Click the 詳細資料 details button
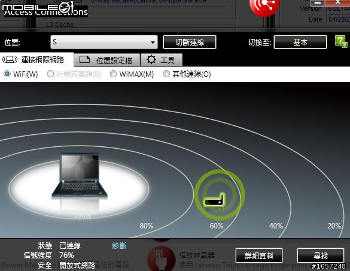This screenshot has height=271, width=350. click(259, 255)
